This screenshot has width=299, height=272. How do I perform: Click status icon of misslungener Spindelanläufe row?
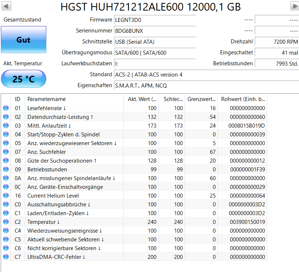tap(6, 178)
